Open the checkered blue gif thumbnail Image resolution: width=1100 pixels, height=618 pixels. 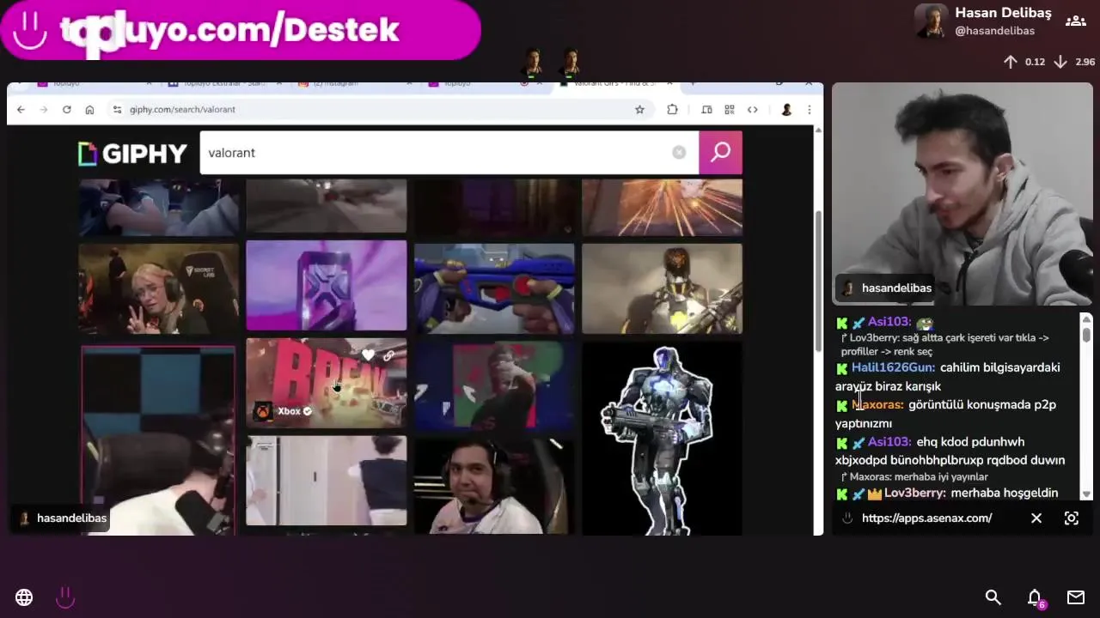[158, 440]
